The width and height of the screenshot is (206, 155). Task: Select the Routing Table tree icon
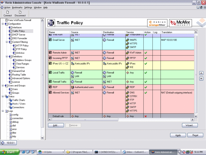point(10,75)
